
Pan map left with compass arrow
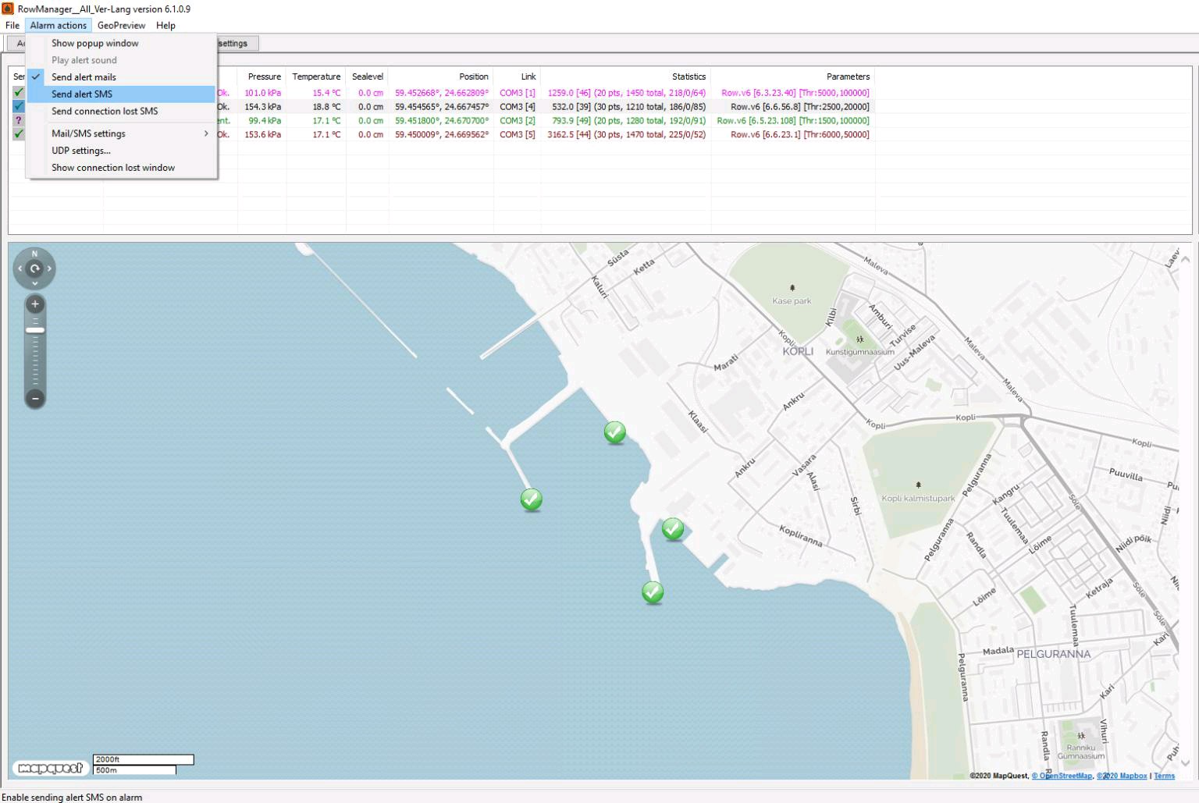[20, 268]
